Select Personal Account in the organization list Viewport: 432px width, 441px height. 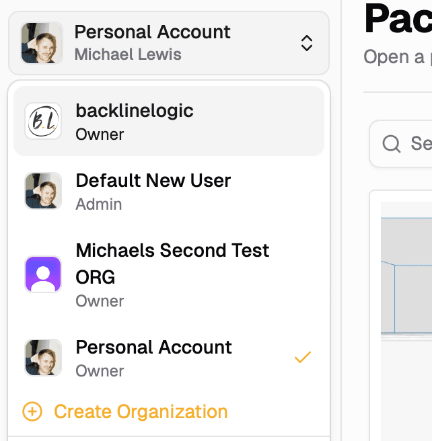[x=153, y=348]
